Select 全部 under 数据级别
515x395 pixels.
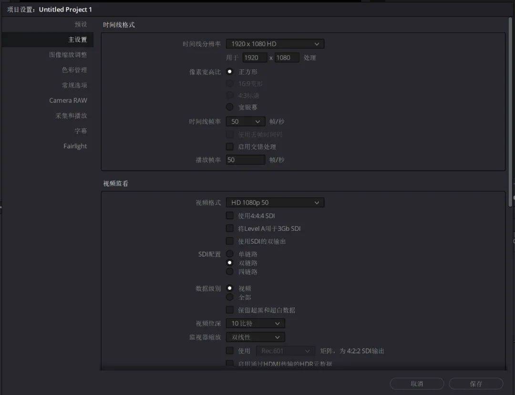coord(229,297)
